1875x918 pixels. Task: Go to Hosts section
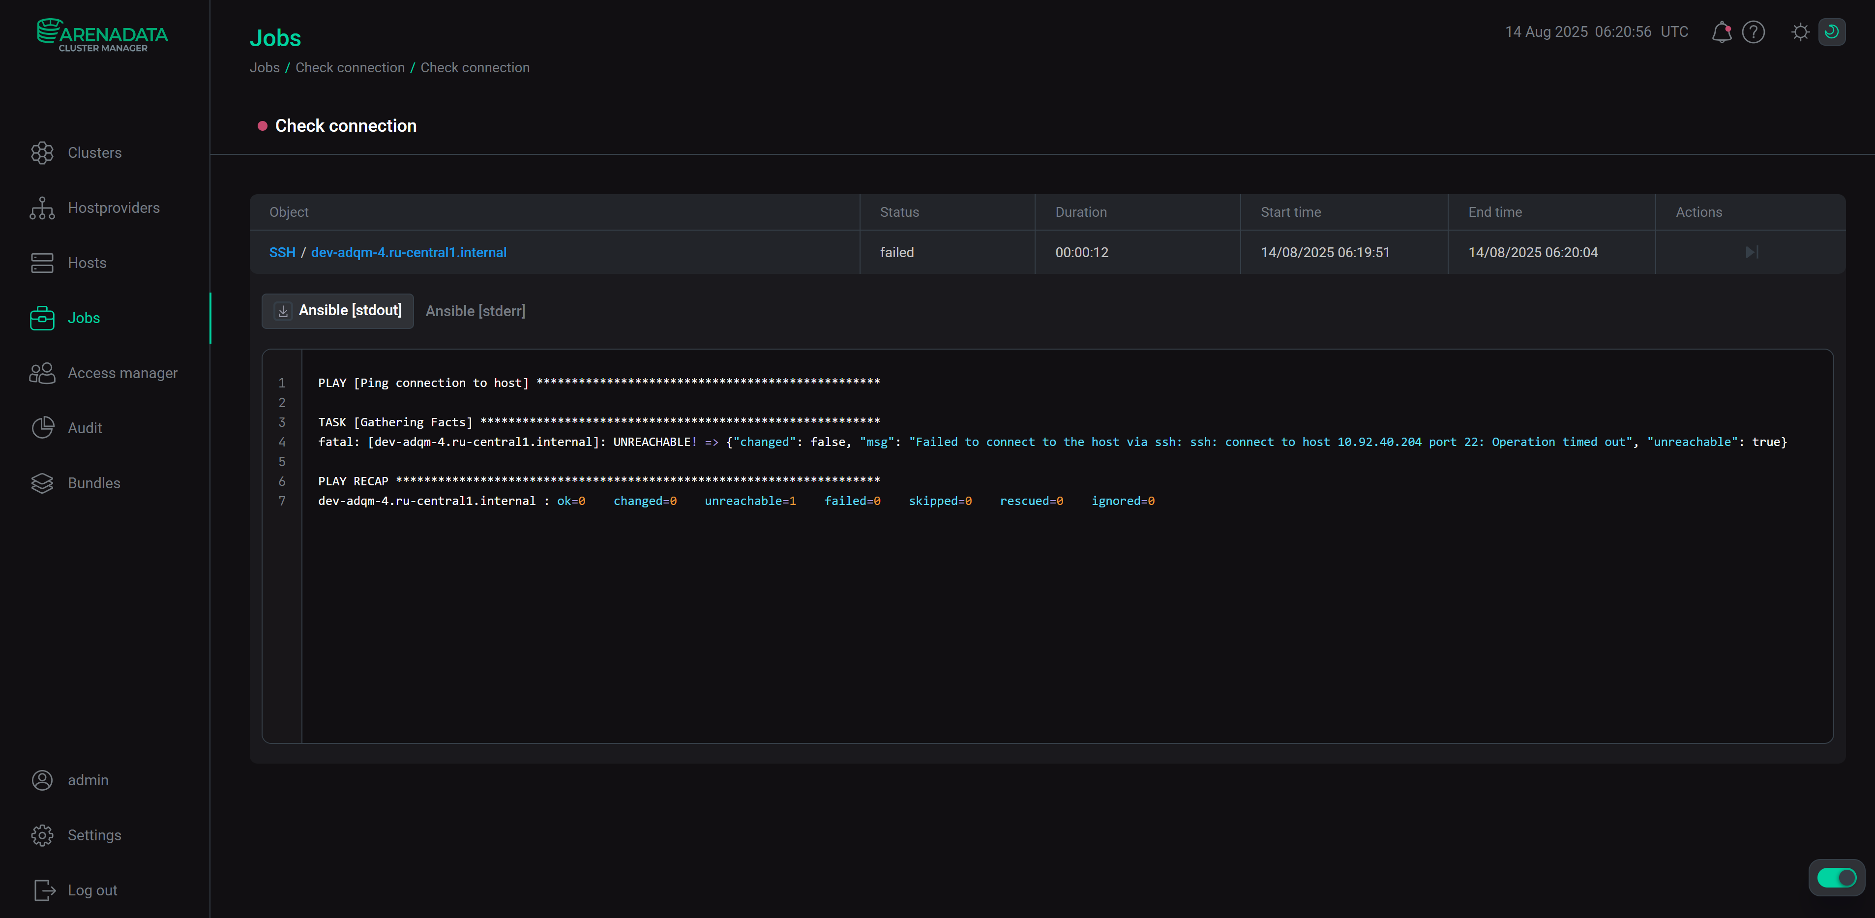(x=88, y=263)
